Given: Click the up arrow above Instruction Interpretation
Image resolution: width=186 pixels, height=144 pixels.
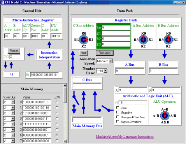Looking at the screenshot, I should pyautogui.click(x=49, y=45).
